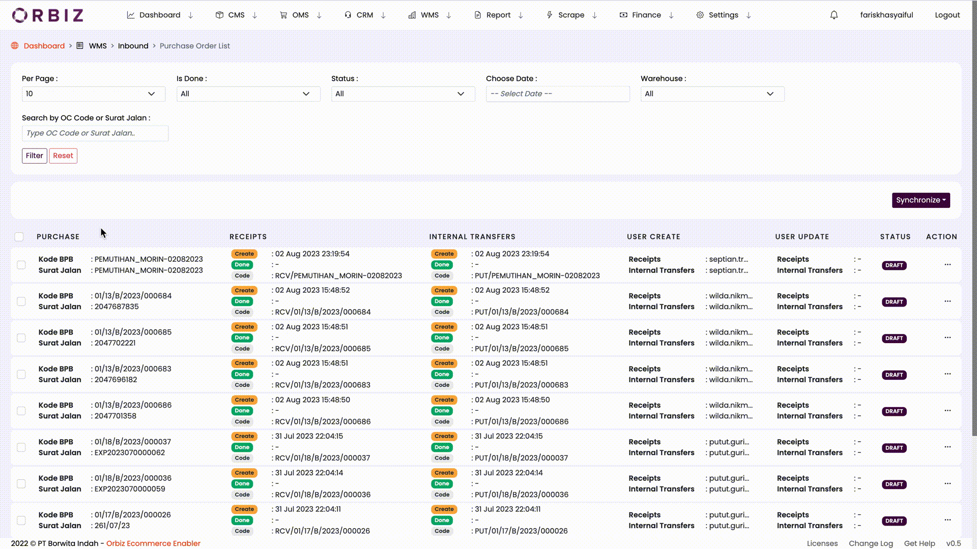The width and height of the screenshot is (977, 549).
Task: Click DRAFT status badge for 000684 row
Action: [894, 302]
